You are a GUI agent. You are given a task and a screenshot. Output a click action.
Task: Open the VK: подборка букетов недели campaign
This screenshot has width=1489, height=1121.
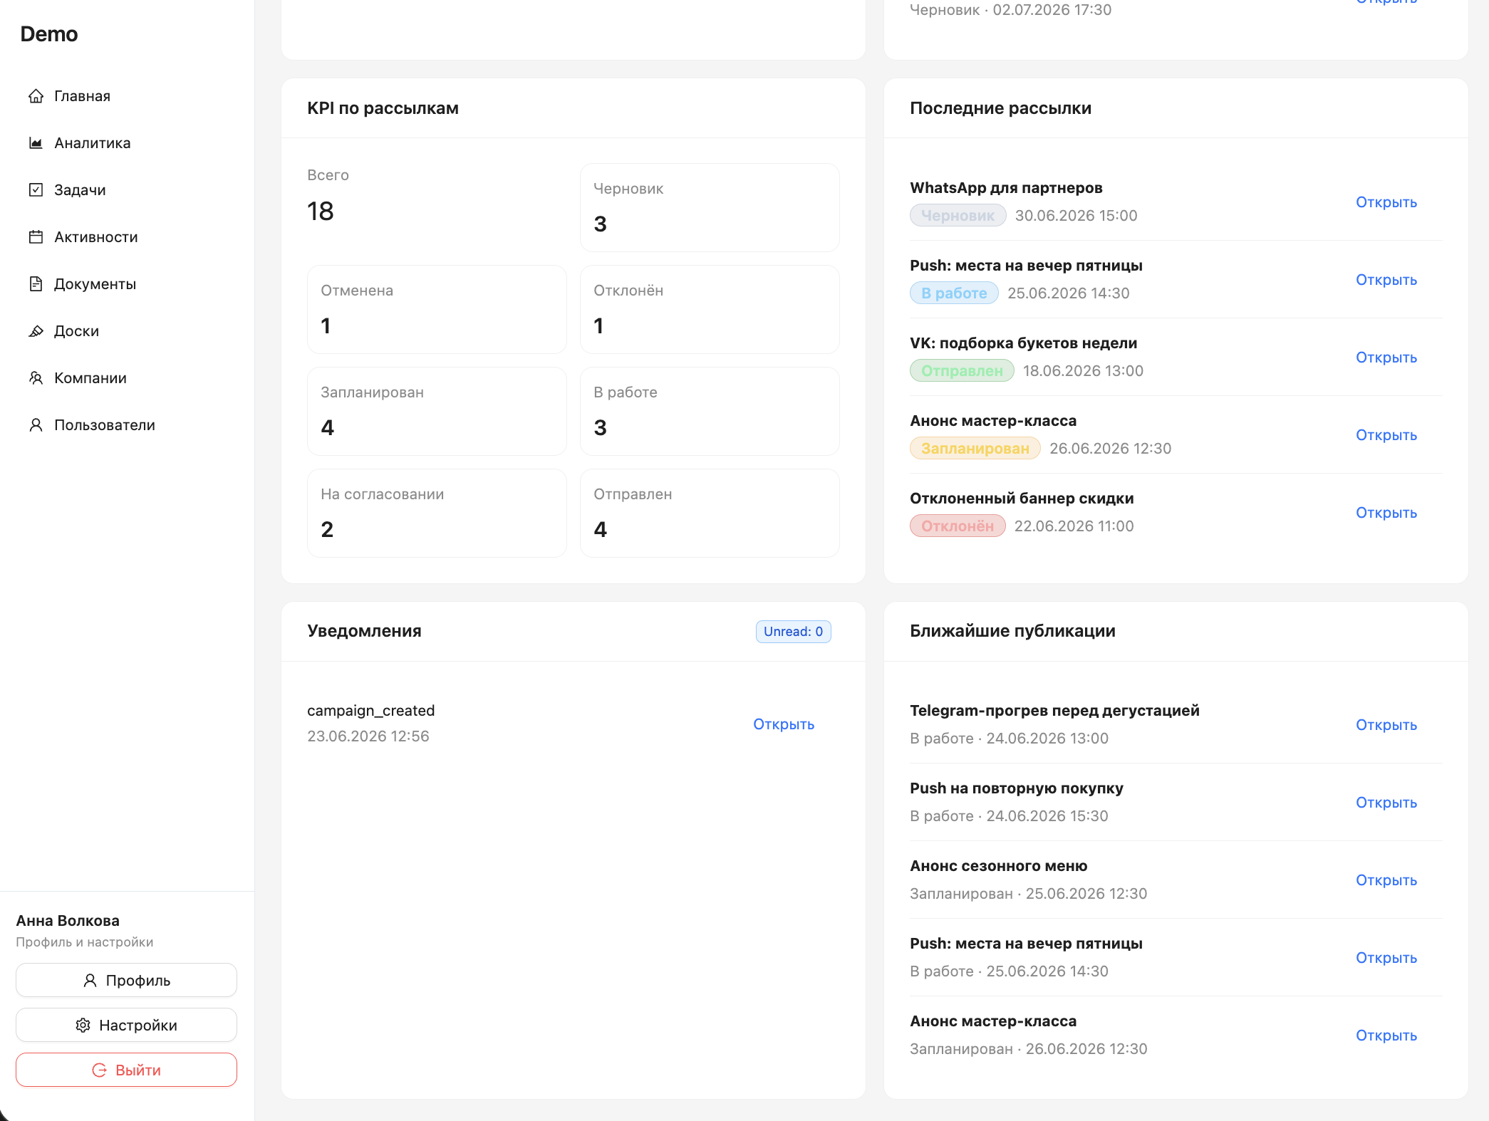[x=1386, y=358]
